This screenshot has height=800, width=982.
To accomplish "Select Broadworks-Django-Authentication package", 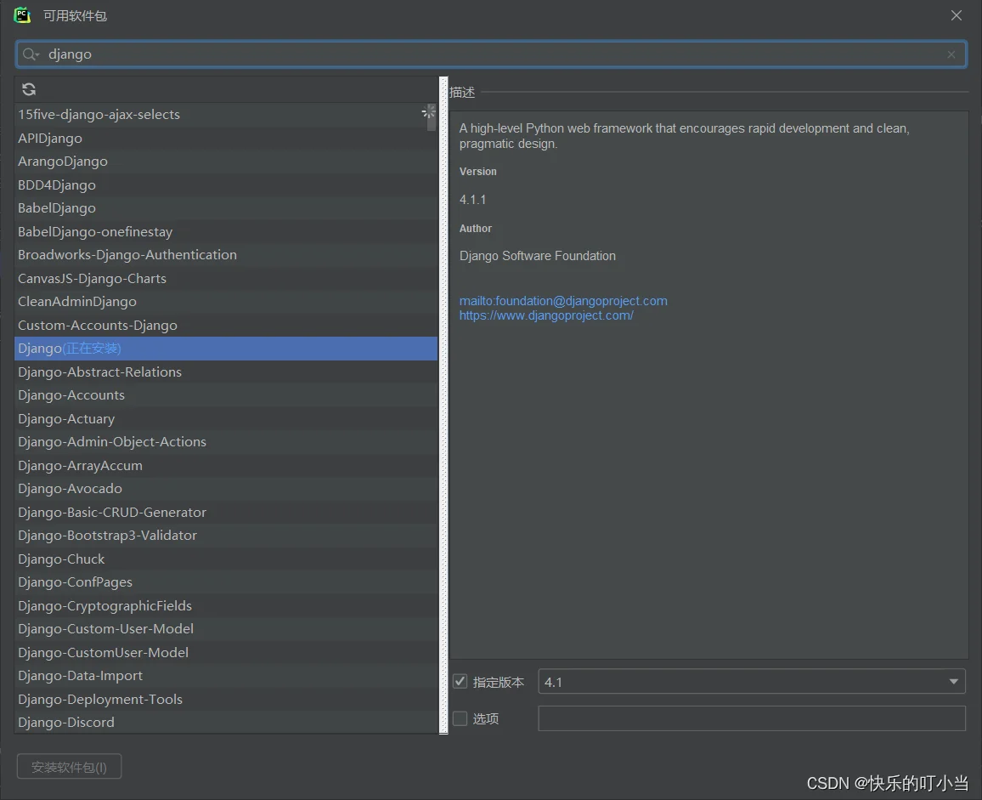I will pos(225,255).
